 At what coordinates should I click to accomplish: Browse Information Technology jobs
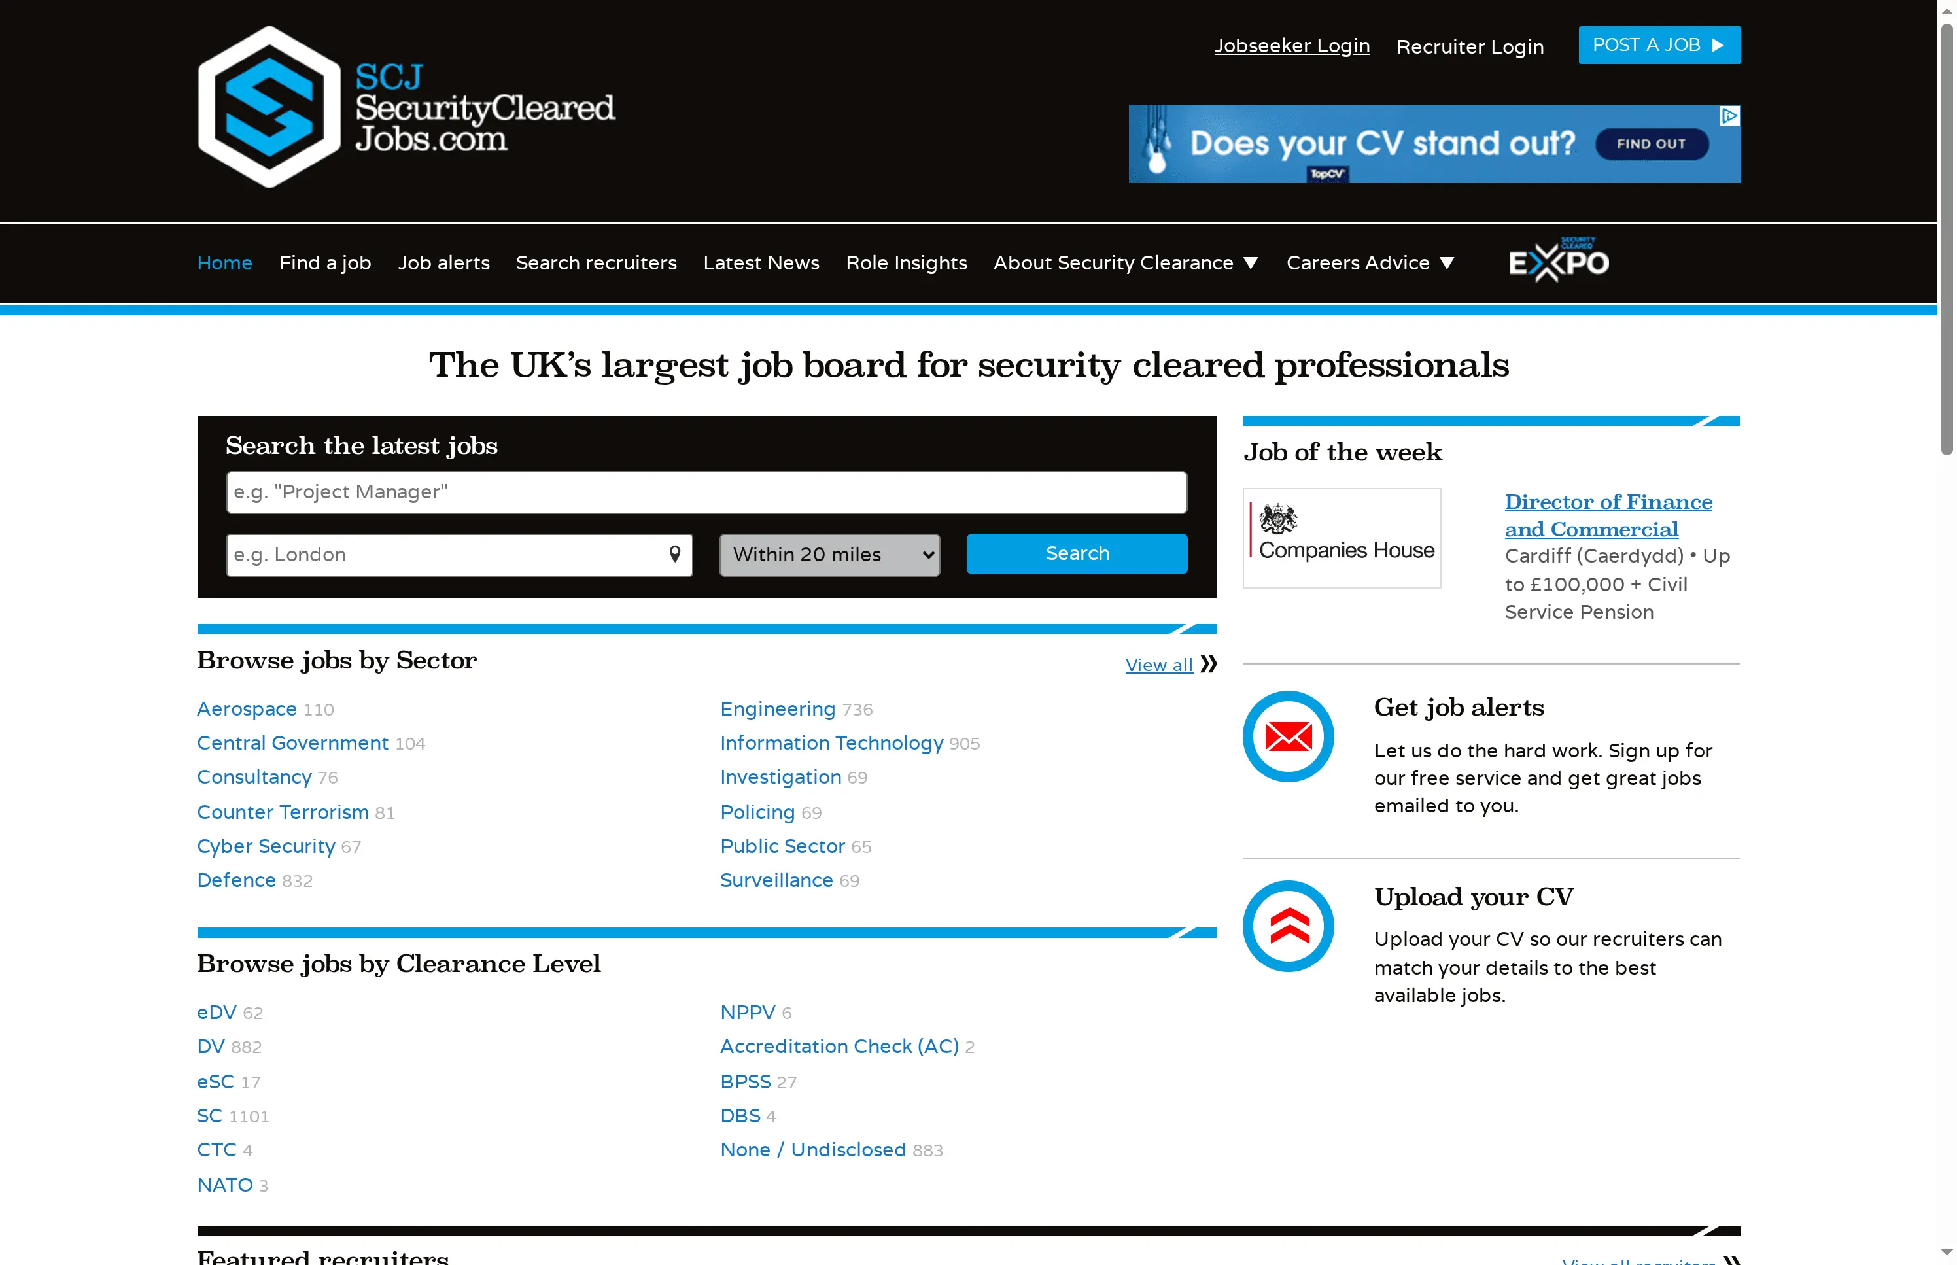tap(832, 742)
